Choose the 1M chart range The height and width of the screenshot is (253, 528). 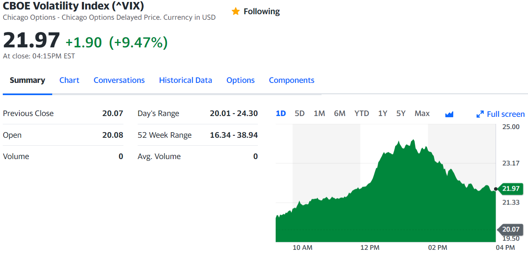[319, 113]
